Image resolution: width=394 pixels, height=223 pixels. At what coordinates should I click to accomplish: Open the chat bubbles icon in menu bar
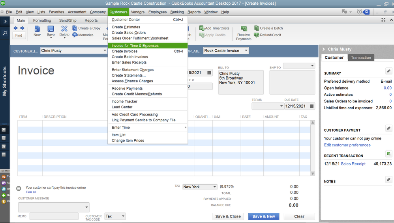(344, 12)
